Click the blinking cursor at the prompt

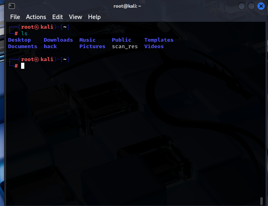23,66
